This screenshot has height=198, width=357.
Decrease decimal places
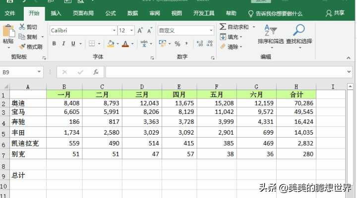tap(209, 44)
